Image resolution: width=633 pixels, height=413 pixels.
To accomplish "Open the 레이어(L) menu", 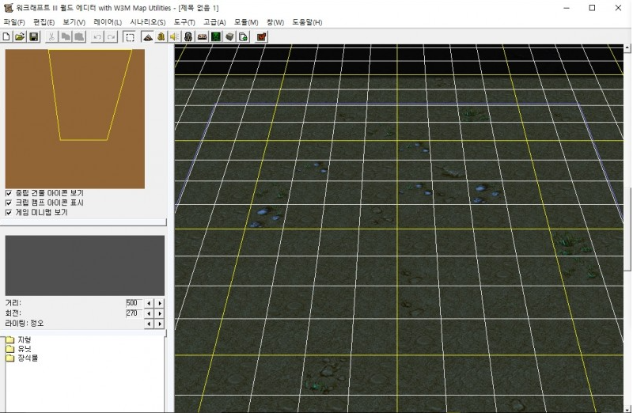I will [x=108, y=22].
